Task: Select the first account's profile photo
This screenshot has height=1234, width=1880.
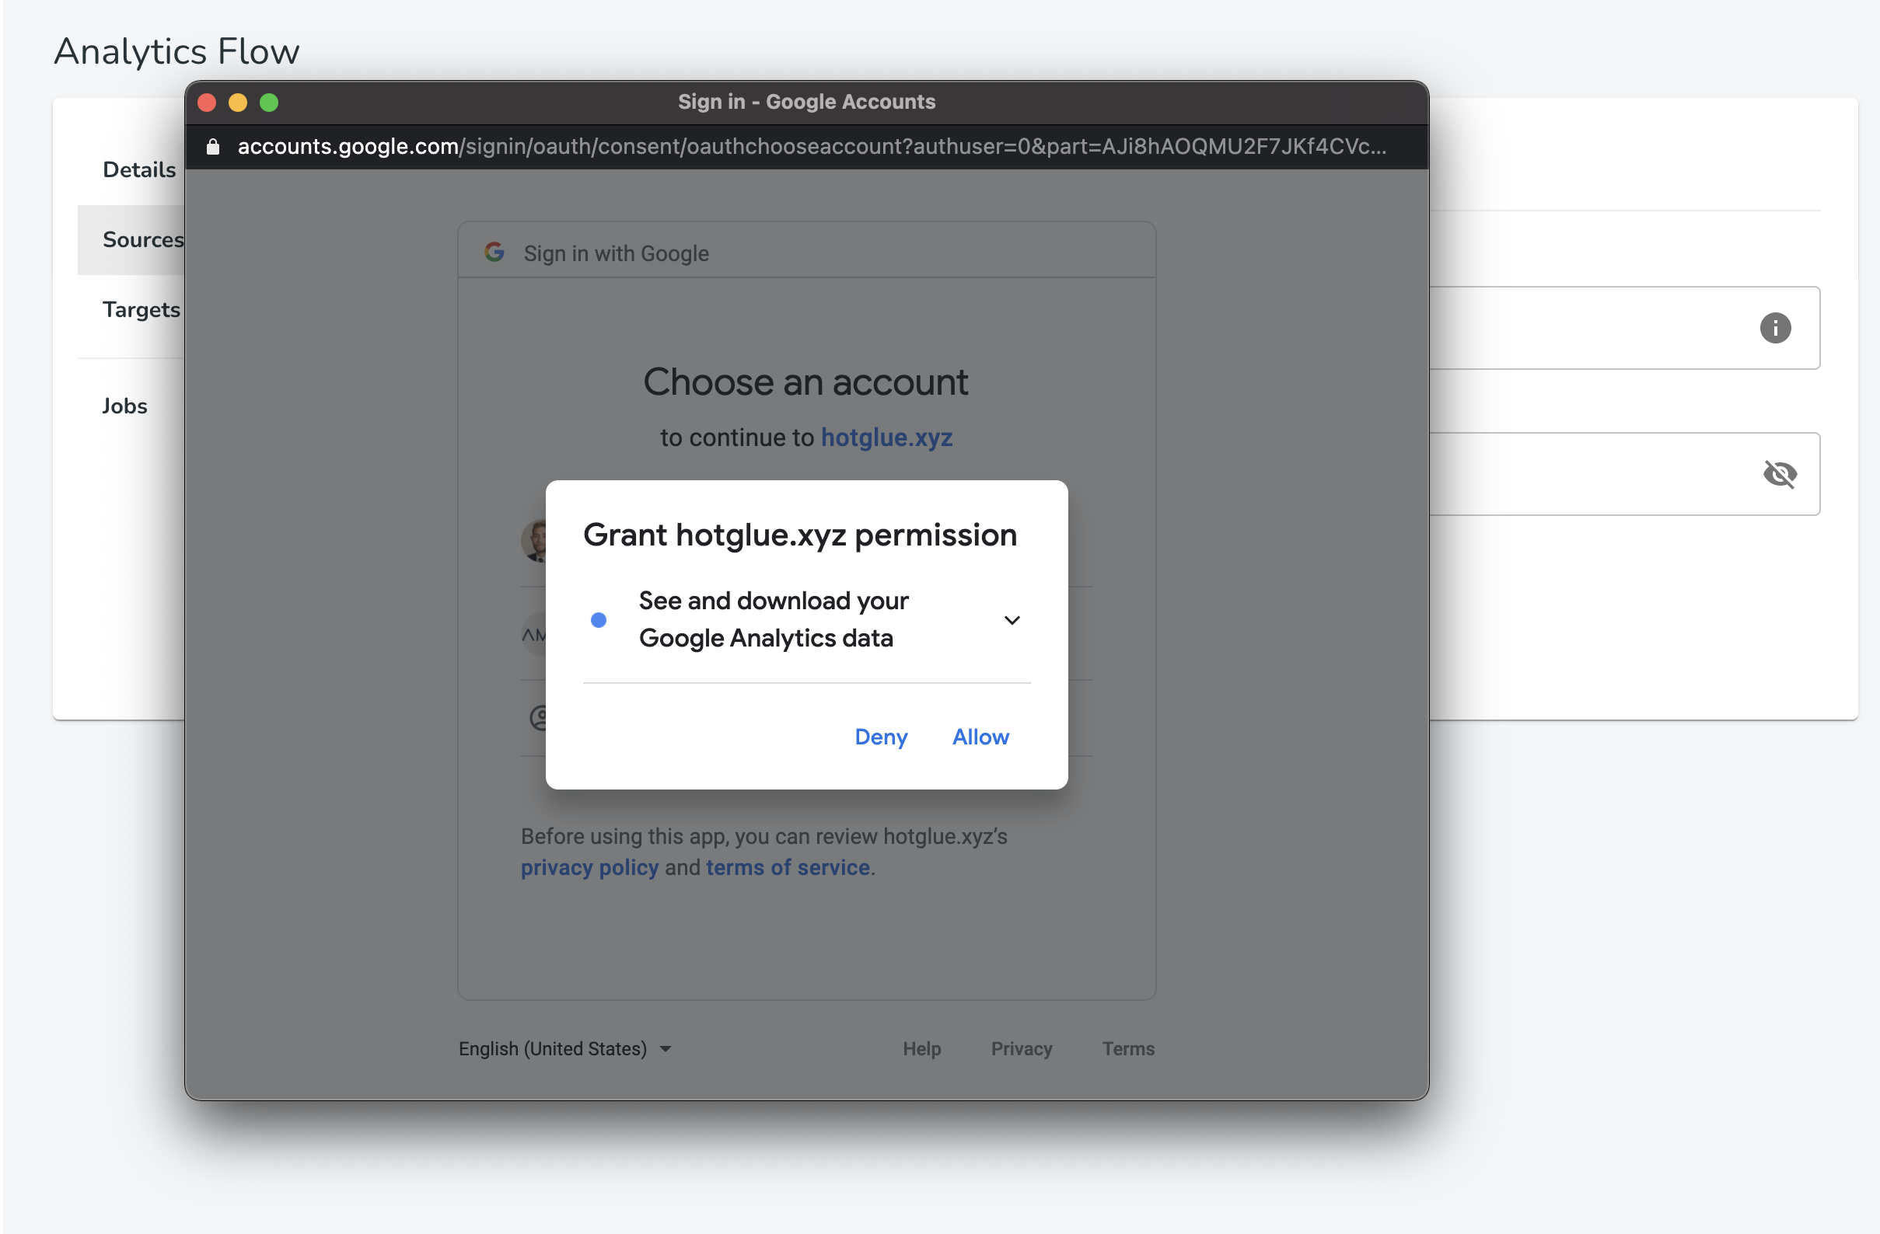Action: pyautogui.click(x=534, y=540)
